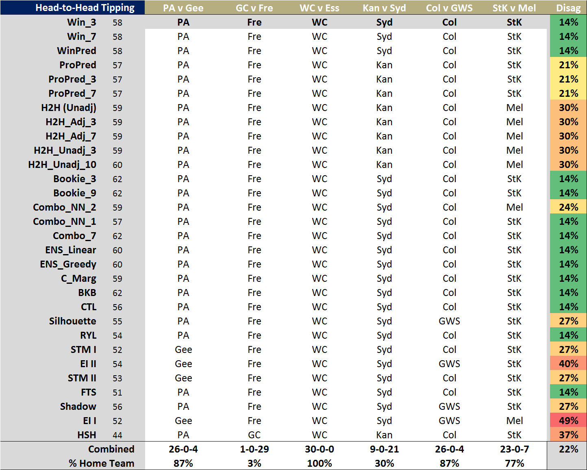Select the 'Bookie_9' row label

point(75,193)
